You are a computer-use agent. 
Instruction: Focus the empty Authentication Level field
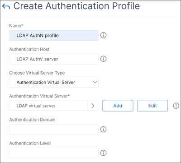[x=54, y=153]
